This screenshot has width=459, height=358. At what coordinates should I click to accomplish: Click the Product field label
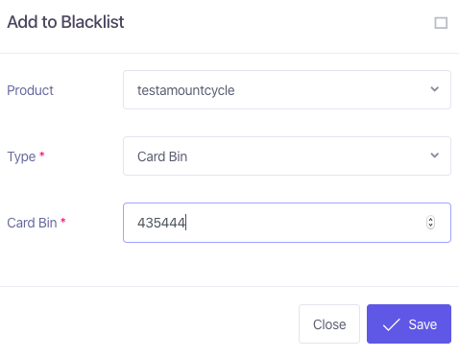click(31, 90)
